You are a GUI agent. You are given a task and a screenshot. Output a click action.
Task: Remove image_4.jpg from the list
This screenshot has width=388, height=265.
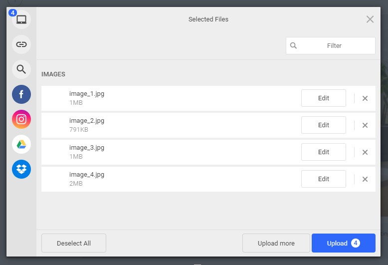(x=365, y=179)
